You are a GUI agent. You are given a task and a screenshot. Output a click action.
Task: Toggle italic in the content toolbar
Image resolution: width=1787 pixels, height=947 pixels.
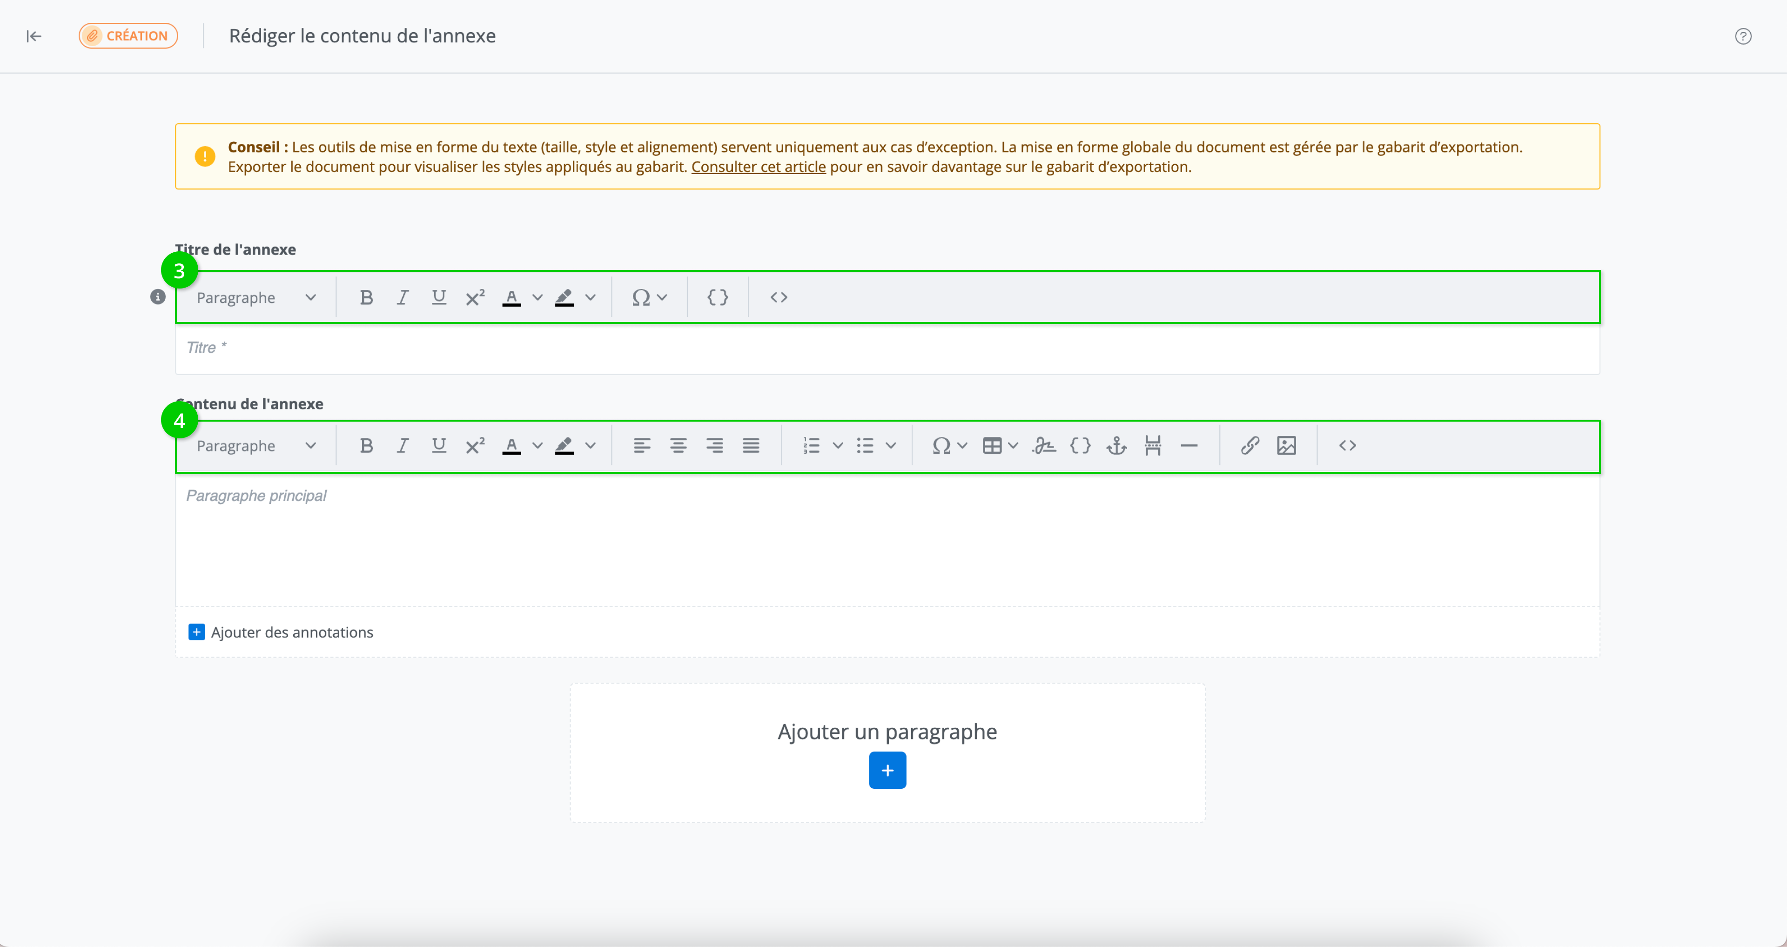(403, 445)
